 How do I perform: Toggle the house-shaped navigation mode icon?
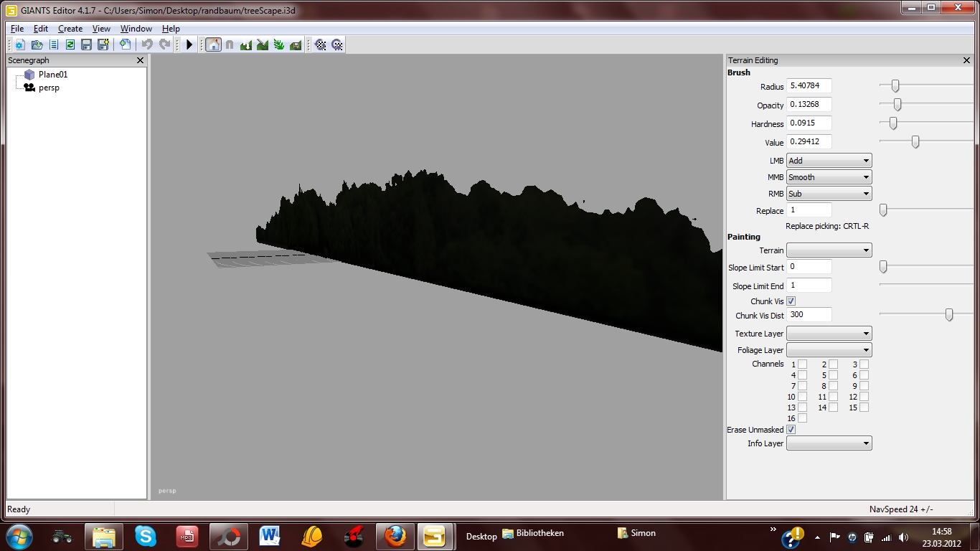point(213,44)
